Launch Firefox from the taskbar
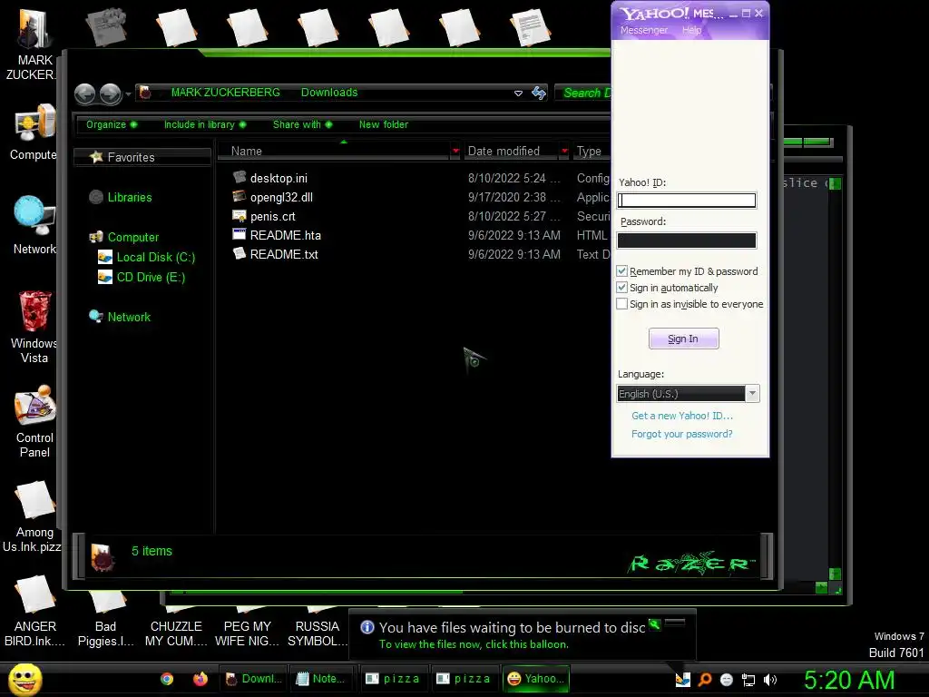Screen dimensions: 929x697 (x=200, y=679)
